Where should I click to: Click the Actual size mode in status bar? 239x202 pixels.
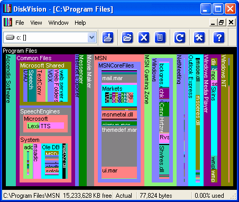tap(124, 196)
